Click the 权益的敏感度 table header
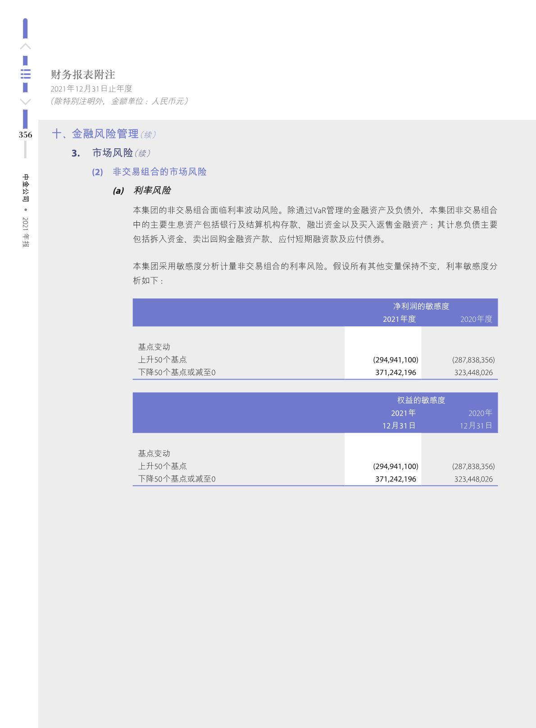536x728 pixels. [x=421, y=400]
